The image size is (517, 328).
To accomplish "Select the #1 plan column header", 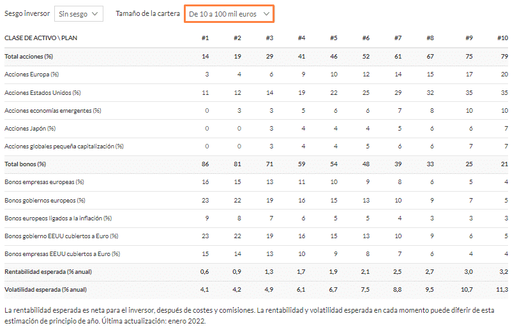I will (x=205, y=38).
